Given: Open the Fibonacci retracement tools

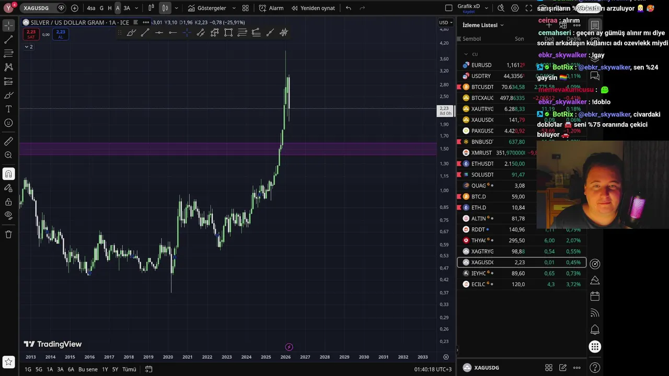Looking at the screenshot, I should coord(8,53).
